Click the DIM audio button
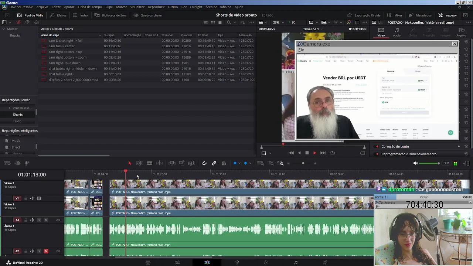 (446, 163)
